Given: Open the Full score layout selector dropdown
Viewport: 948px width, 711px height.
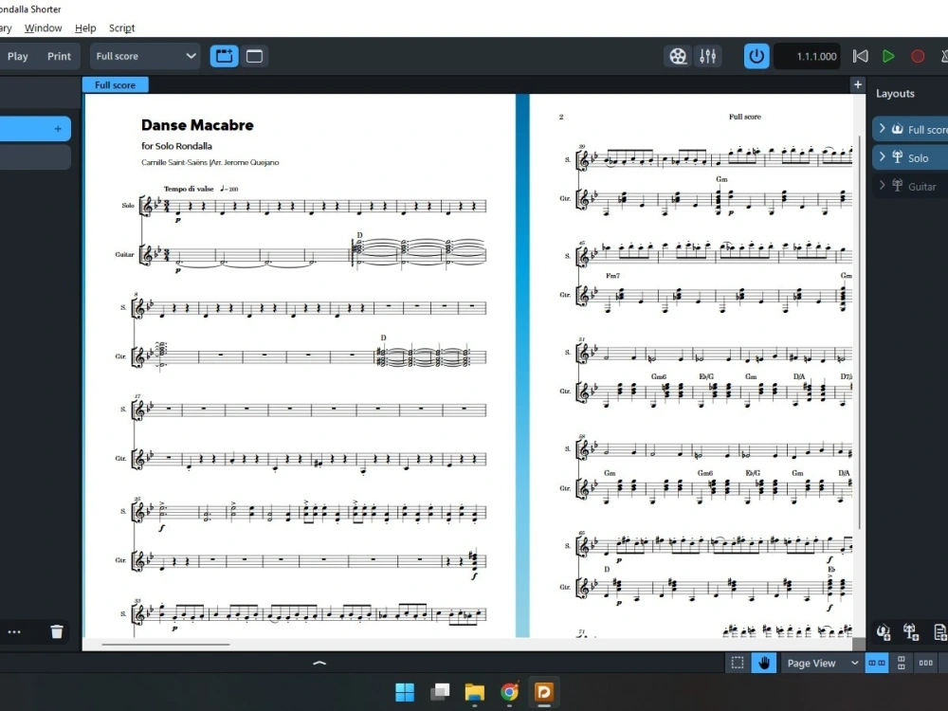Looking at the screenshot, I should point(145,56).
